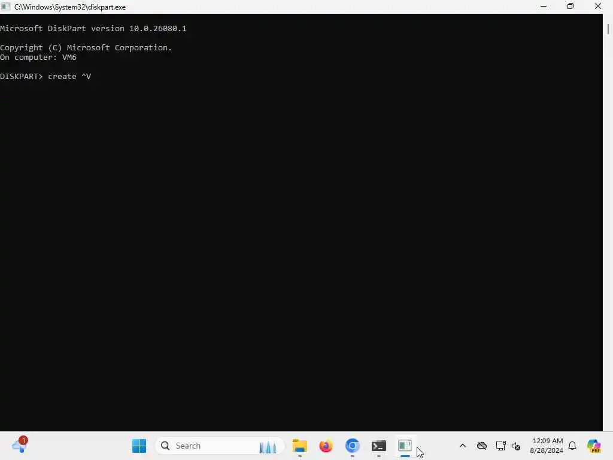
Task: Click the search highlight skyline icon
Action: (x=268, y=446)
